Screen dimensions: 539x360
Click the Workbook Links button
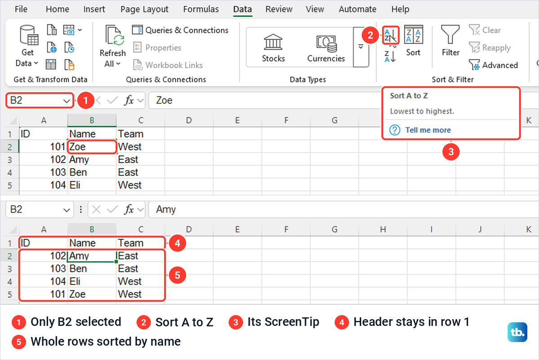pyautogui.click(x=168, y=65)
